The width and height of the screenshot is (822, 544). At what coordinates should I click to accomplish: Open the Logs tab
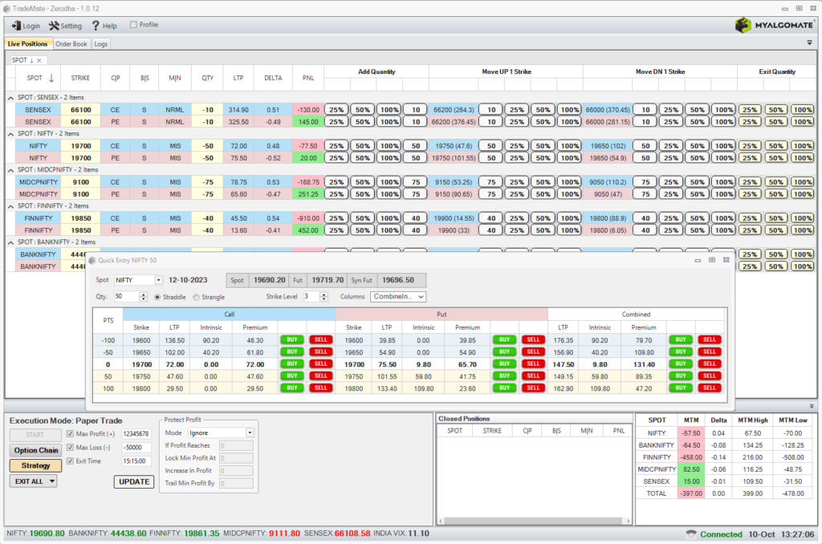(100, 44)
